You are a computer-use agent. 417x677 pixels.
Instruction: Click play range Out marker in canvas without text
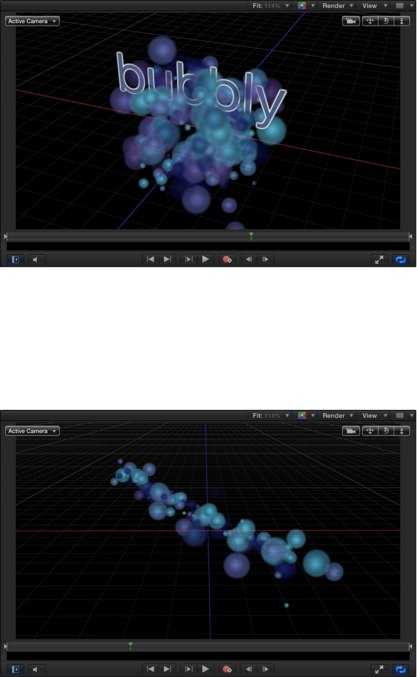pyautogui.click(x=410, y=646)
